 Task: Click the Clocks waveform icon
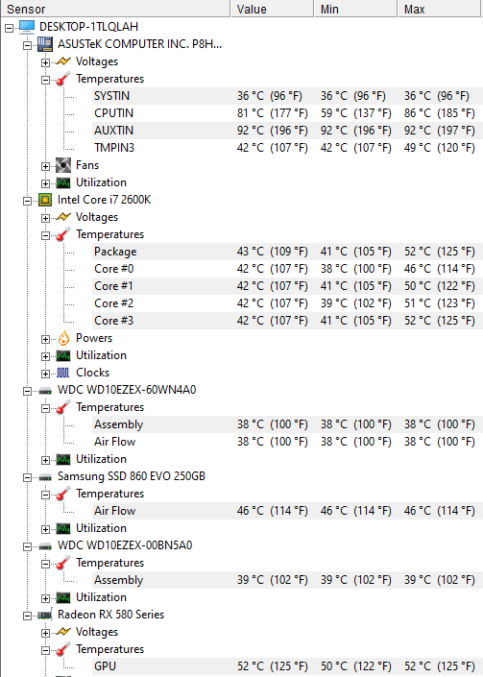pos(63,373)
